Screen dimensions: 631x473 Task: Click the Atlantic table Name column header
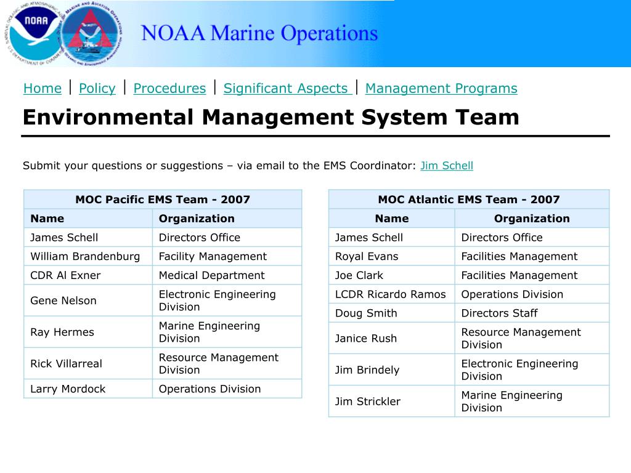coord(391,219)
